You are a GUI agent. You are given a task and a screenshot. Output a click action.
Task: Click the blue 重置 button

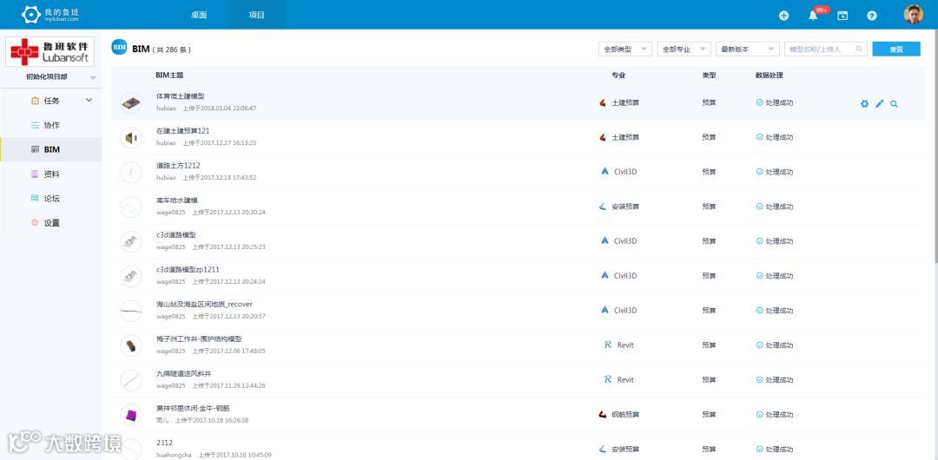coord(896,49)
